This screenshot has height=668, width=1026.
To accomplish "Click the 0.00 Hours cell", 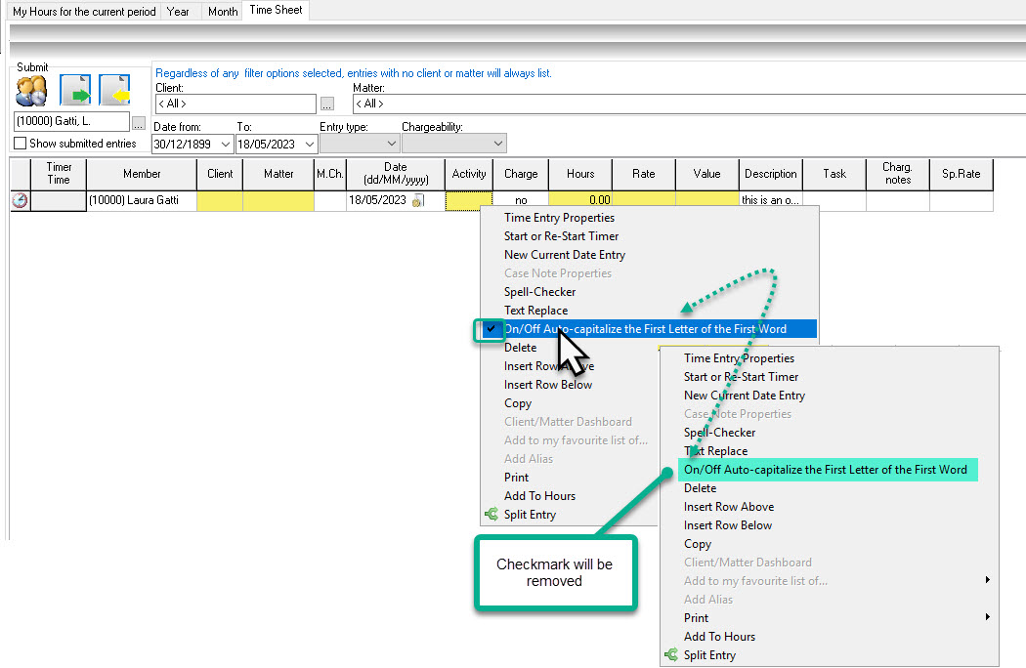I will point(580,200).
